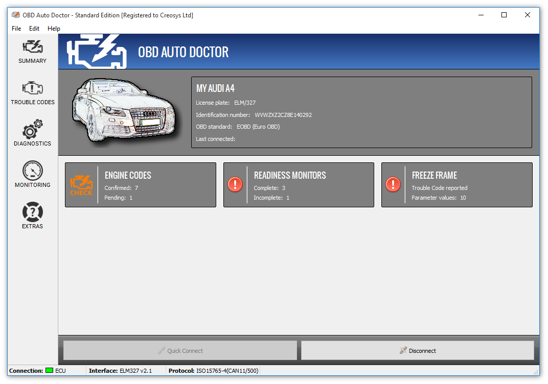Click the OBD AUTO DOCTOR banner title
The width and height of the screenshot is (548, 384).
coord(183,52)
